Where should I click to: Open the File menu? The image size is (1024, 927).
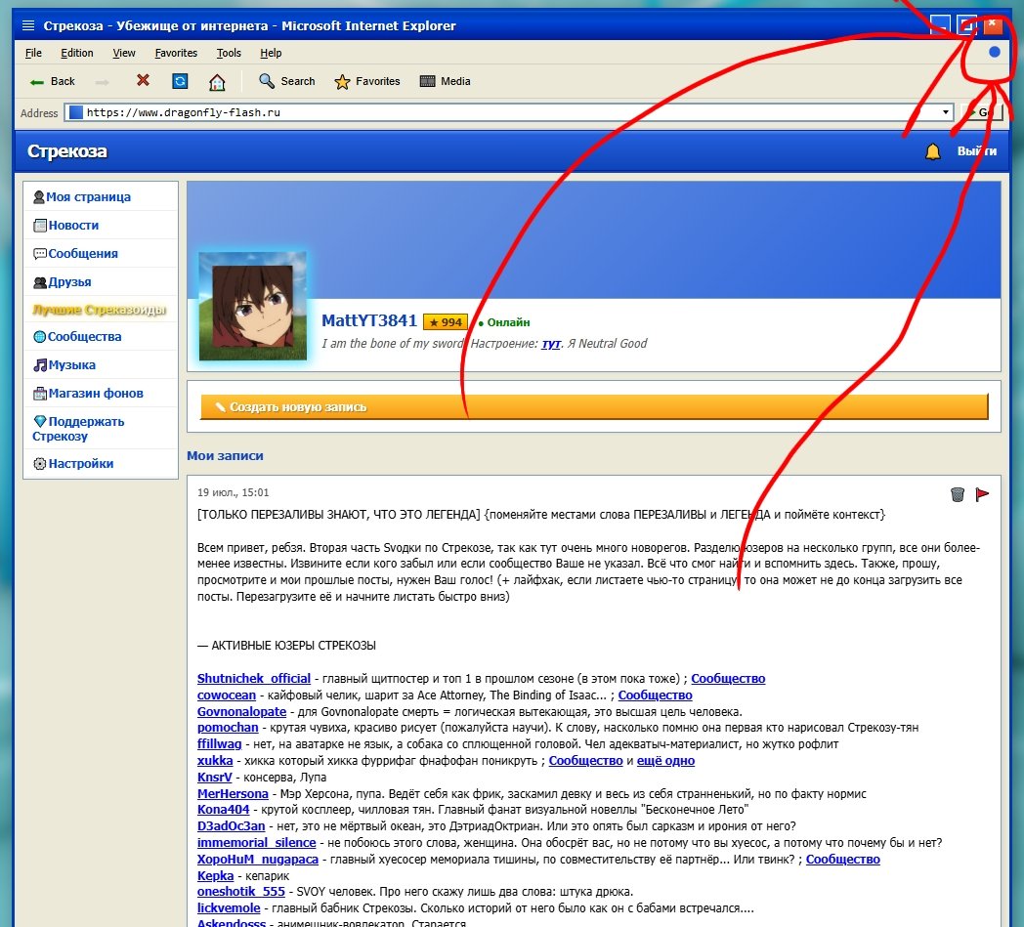click(33, 53)
